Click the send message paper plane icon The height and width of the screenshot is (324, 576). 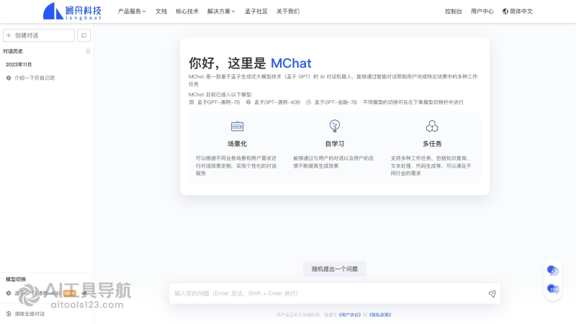click(492, 294)
